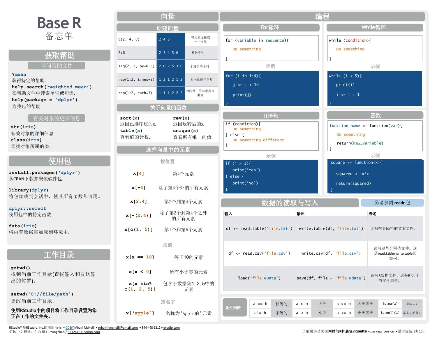This screenshot has width=437, height=338.
Task: Click the For循环 section header
Action: click(271, 27)
